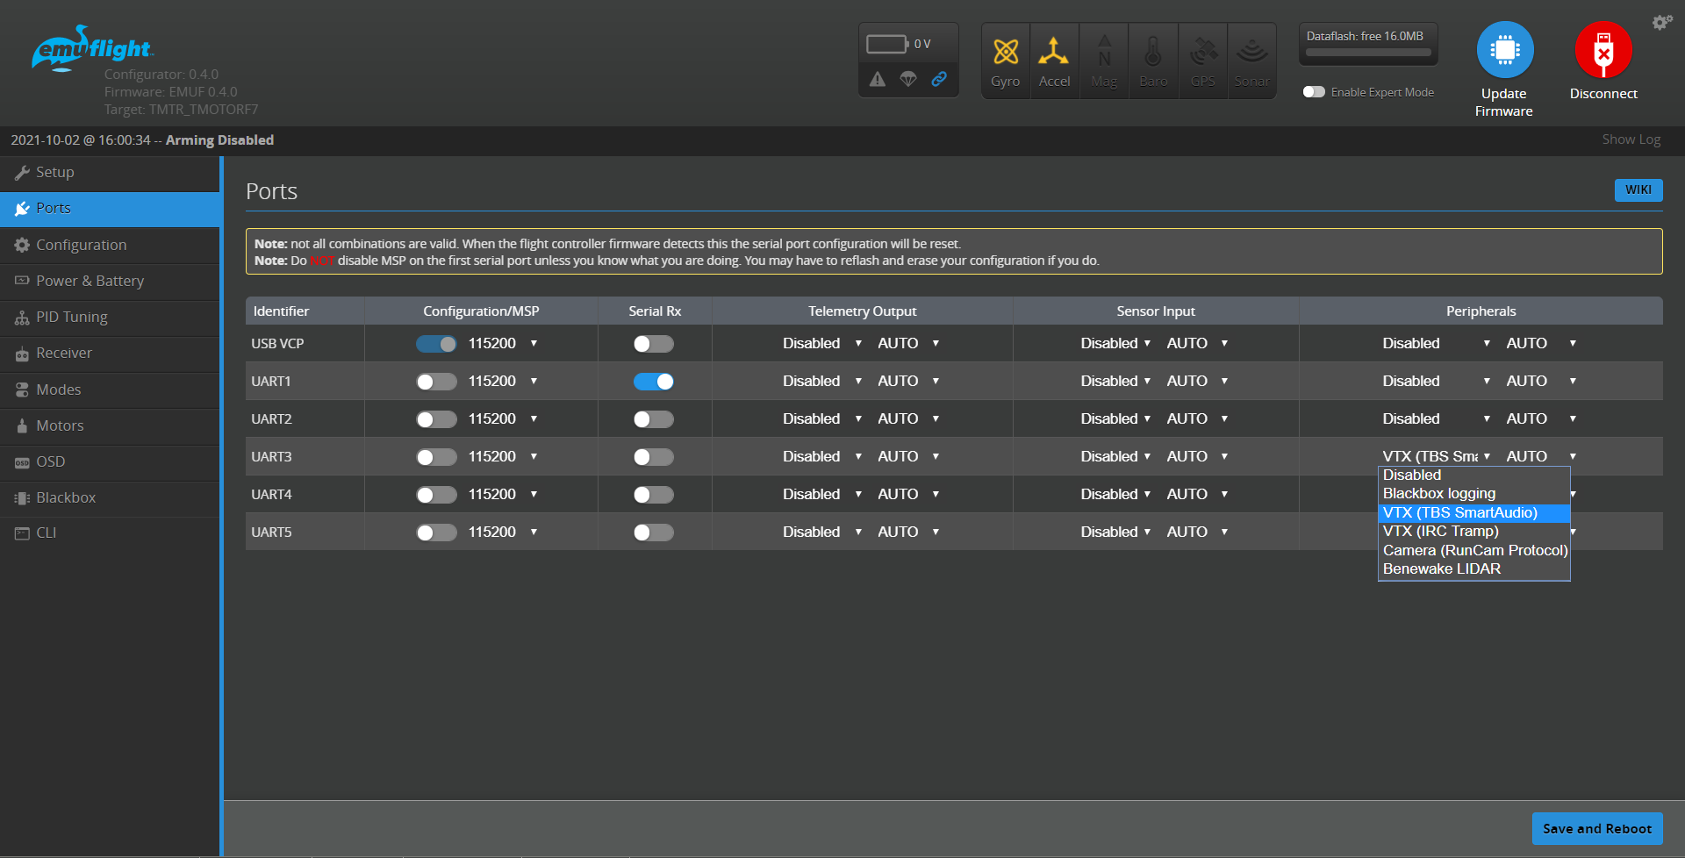Open options via top-right gears icon
The image size is (1685, 858).
pyautogui.click(x=1662, y=22)
